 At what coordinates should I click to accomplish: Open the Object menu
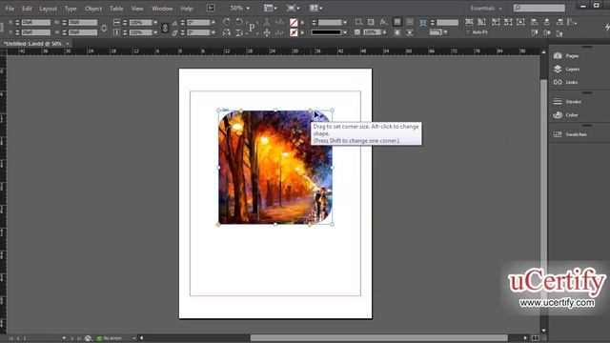(x=93, y=9)
